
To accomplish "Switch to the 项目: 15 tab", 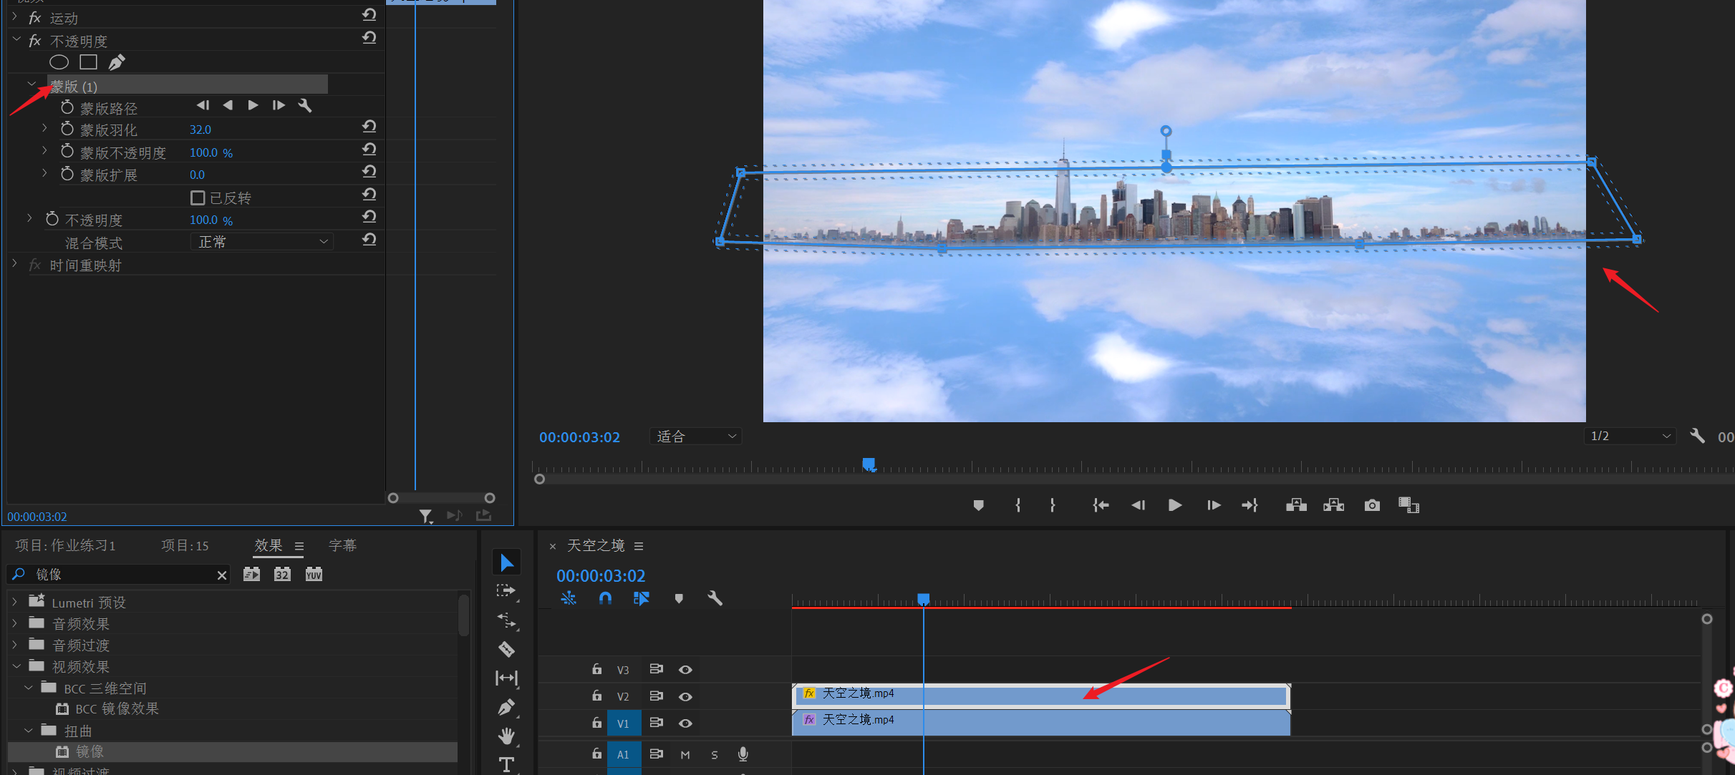I will [185, 545].
